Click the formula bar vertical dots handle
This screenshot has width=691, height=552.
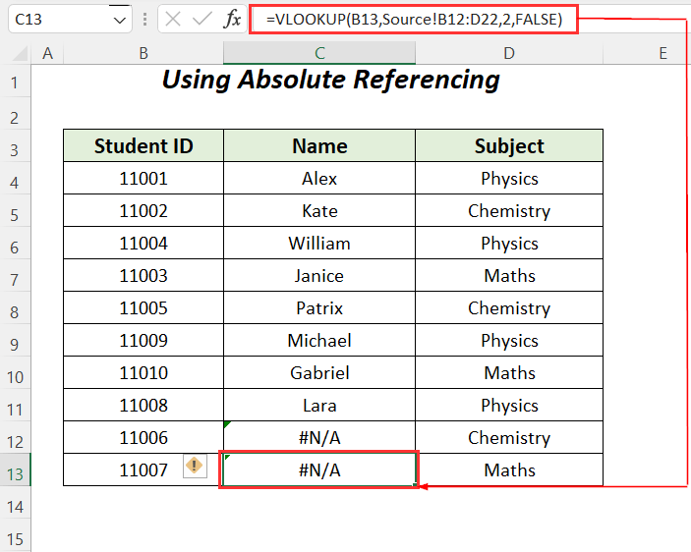145,20
